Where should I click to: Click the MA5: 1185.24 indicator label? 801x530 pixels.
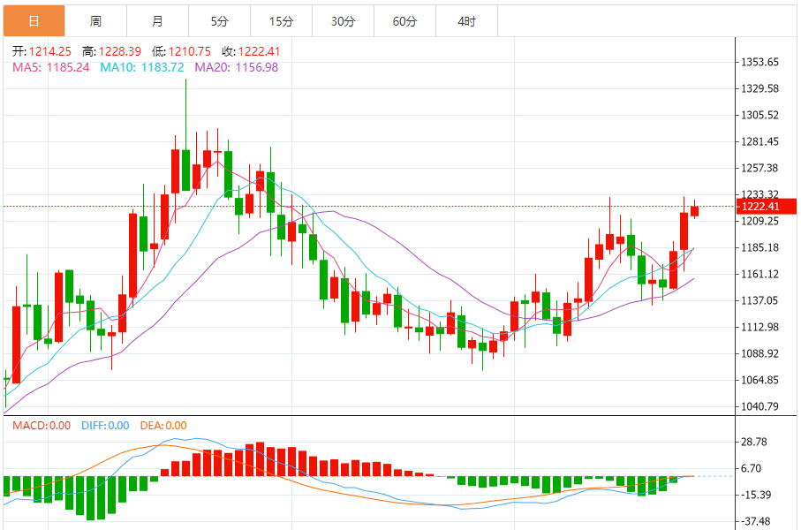[x=51, y=67]
